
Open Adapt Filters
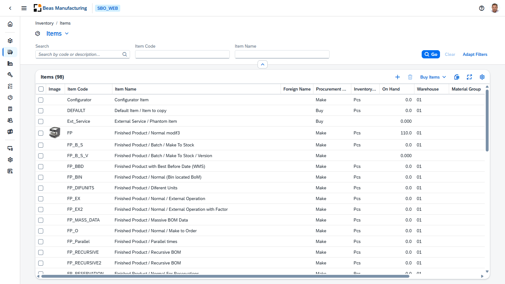[475, 54]
